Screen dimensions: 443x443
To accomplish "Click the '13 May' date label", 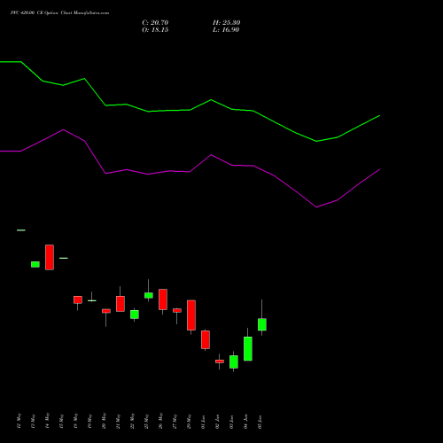I will (34, 422).
